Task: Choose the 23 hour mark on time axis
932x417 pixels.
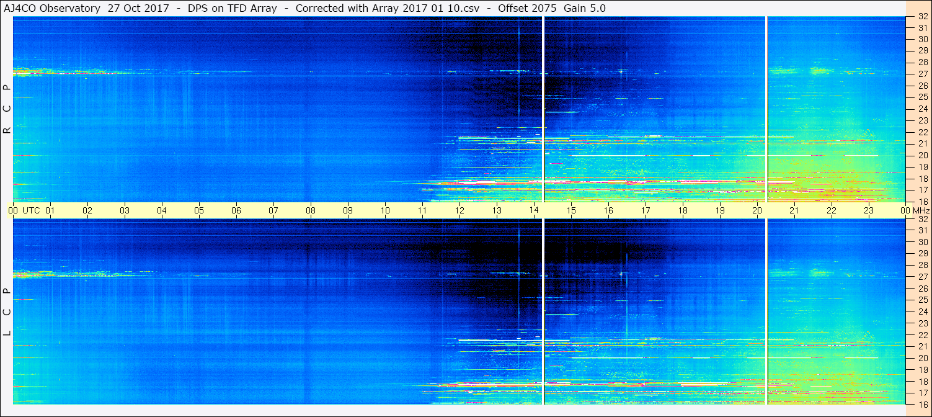Action: click(869, 210)
